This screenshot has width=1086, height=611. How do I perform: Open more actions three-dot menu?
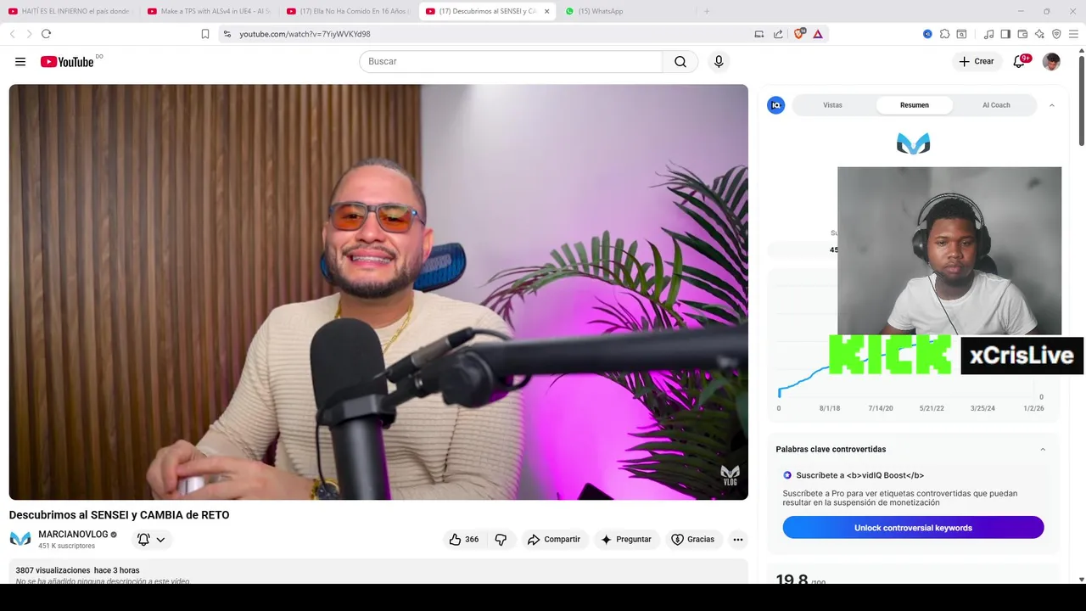tap(738, 540)
